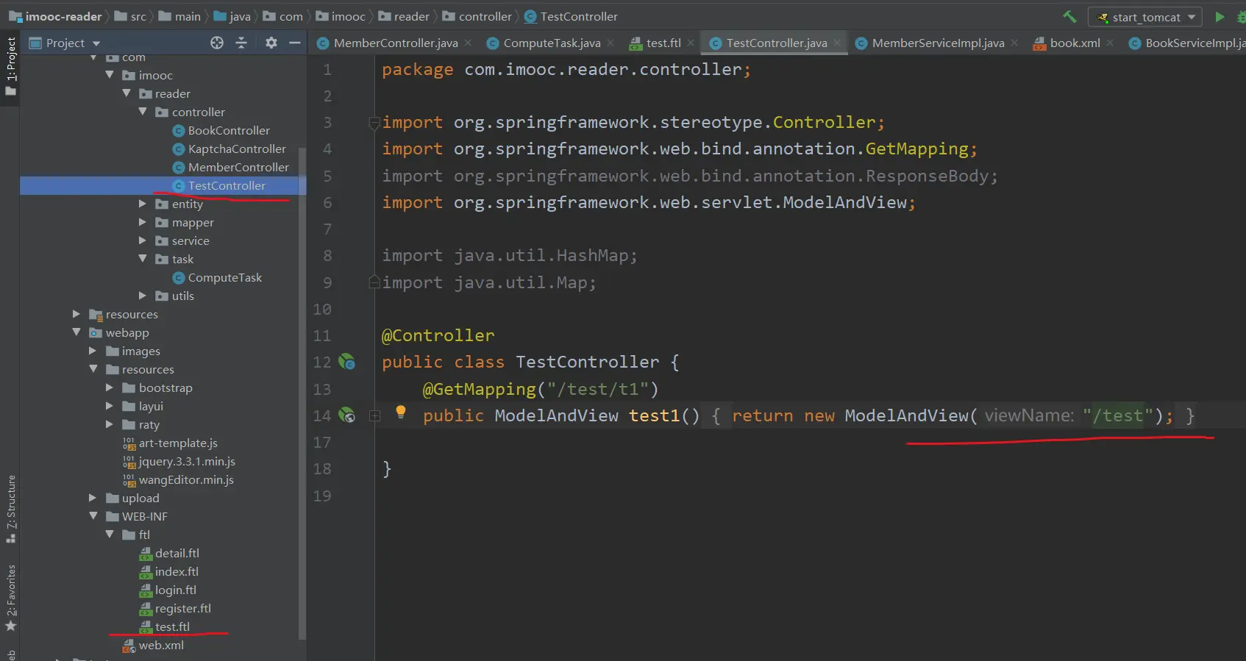
Task: Fold the import block at line 3
Action: [374, 123]
